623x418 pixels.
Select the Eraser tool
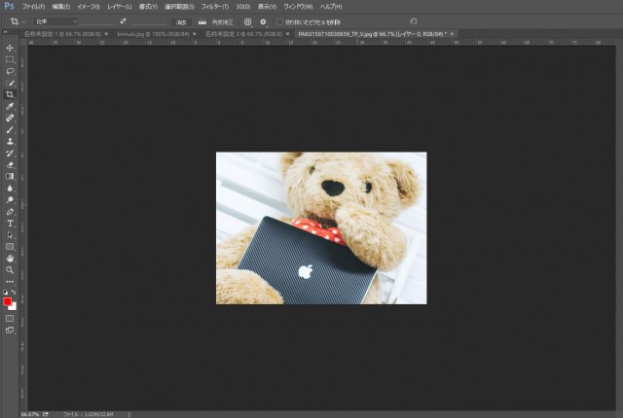click(10, 164)
